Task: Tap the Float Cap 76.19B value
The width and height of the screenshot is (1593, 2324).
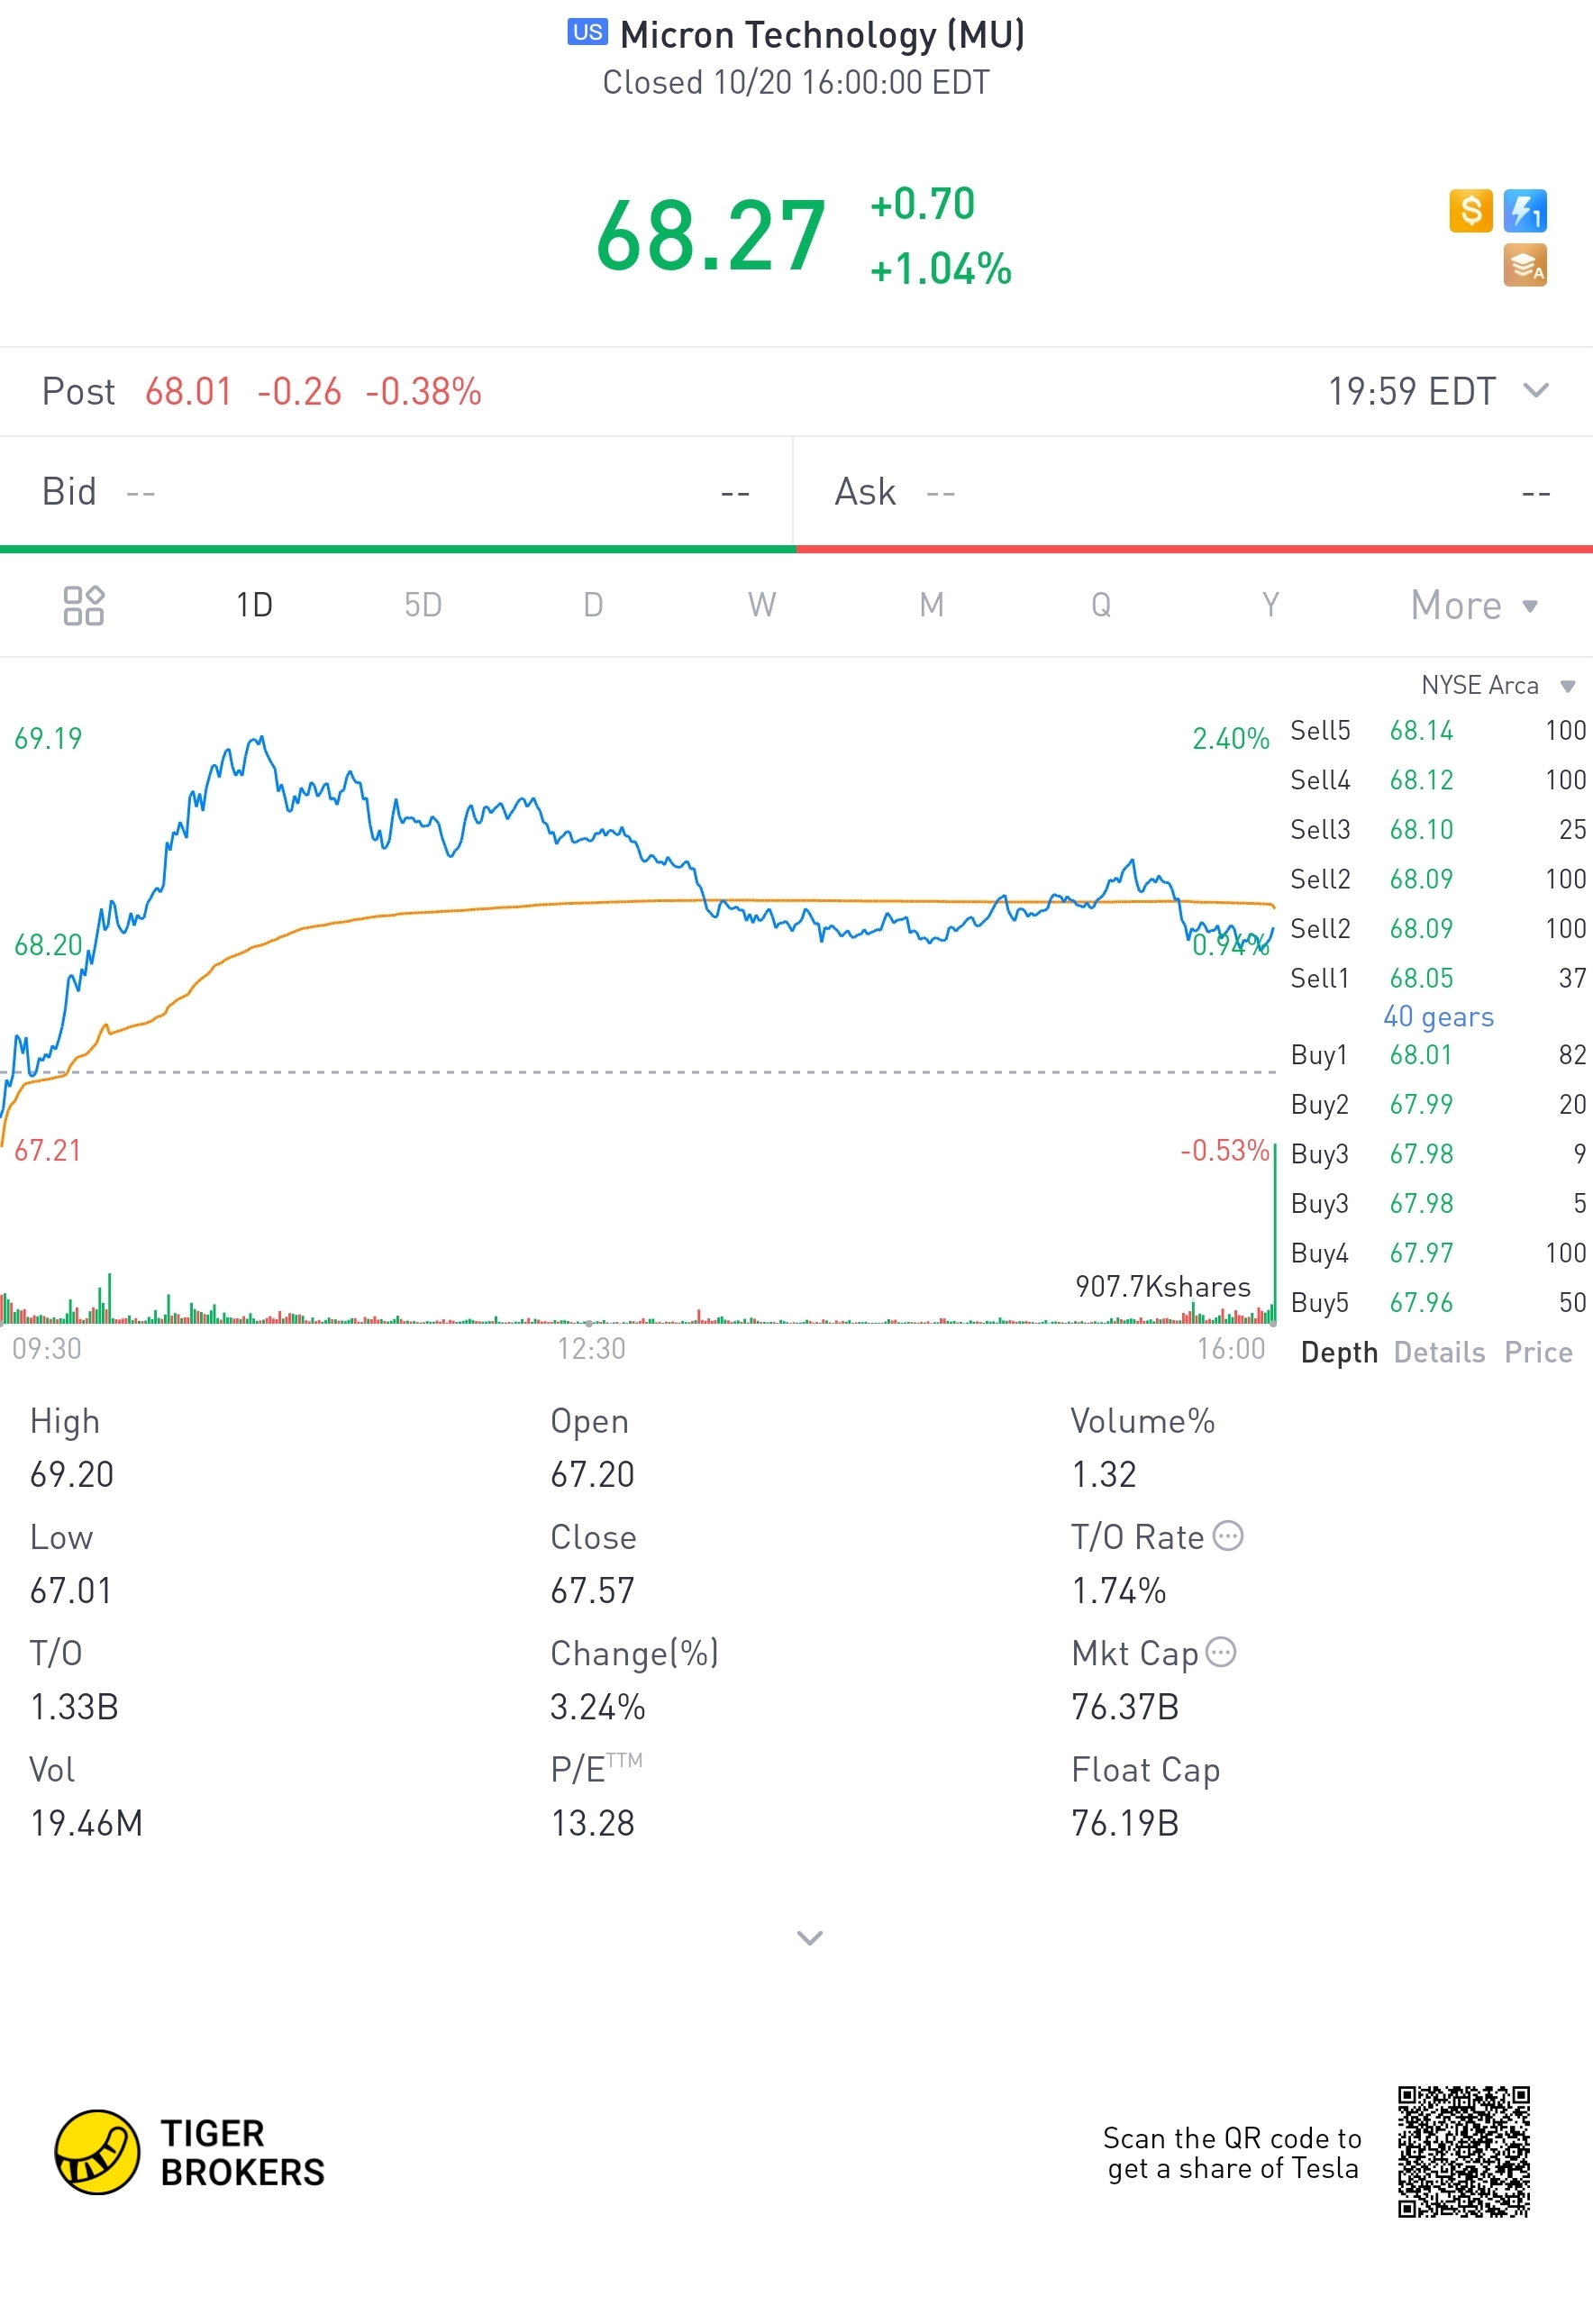Action: (1125, 1823)
